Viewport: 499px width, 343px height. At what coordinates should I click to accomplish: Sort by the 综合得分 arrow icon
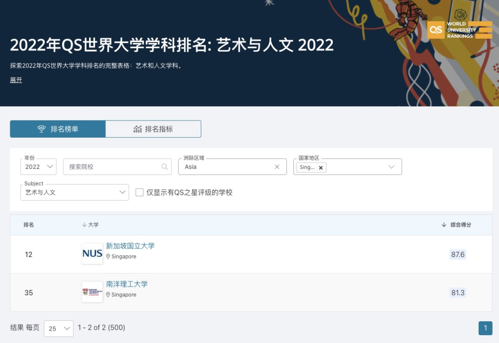444,225
